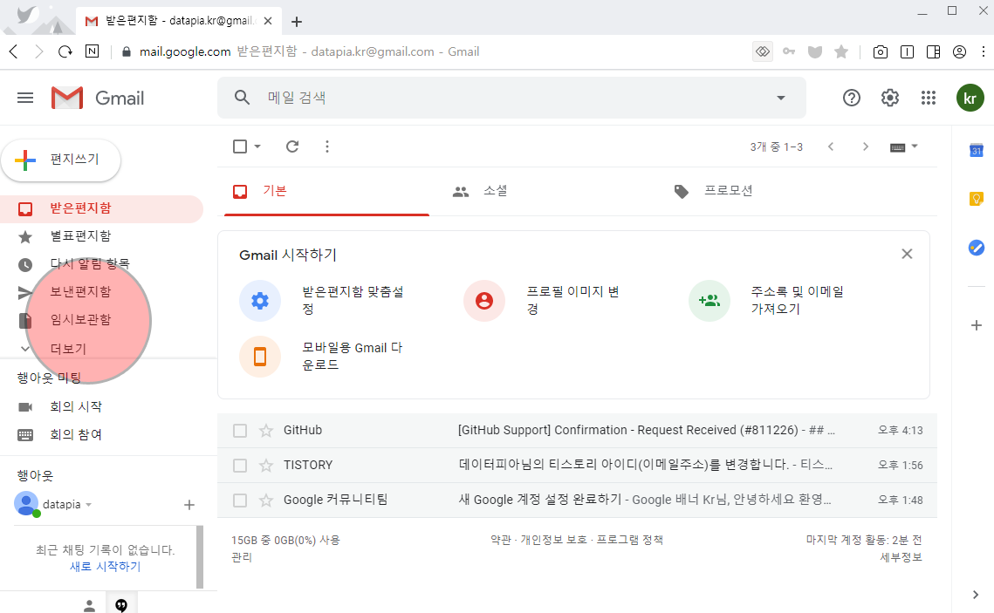The width and height of the screenshot is (994, 613).
Task: Click the 메일 검색 search field
Action: click(511, 98)
